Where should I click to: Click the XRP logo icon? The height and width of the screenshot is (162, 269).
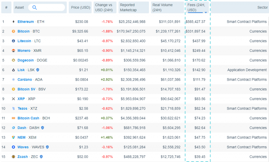[13, 99]
